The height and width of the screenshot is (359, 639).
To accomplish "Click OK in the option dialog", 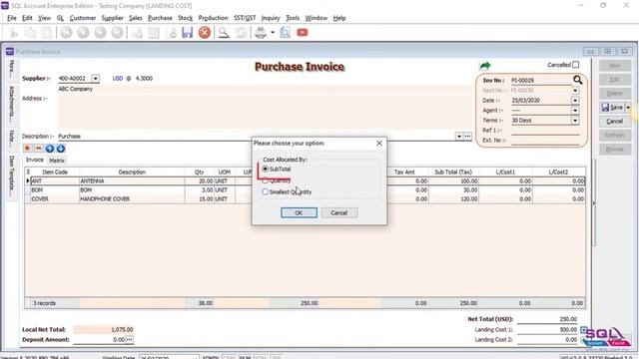I will (299, 212).
